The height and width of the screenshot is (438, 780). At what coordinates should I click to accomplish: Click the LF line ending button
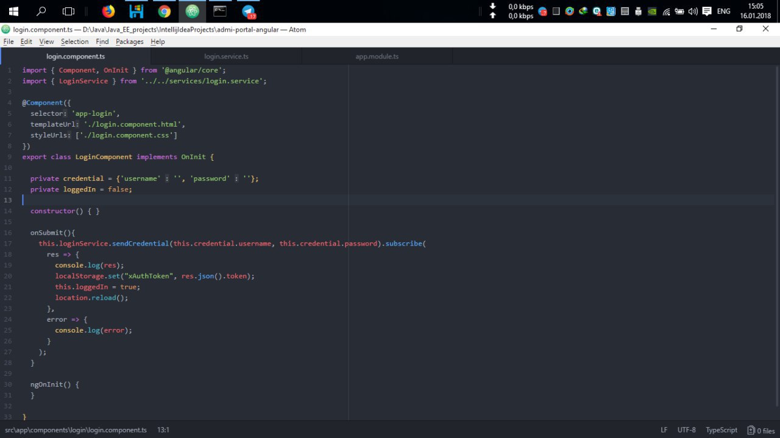[664, 430]
